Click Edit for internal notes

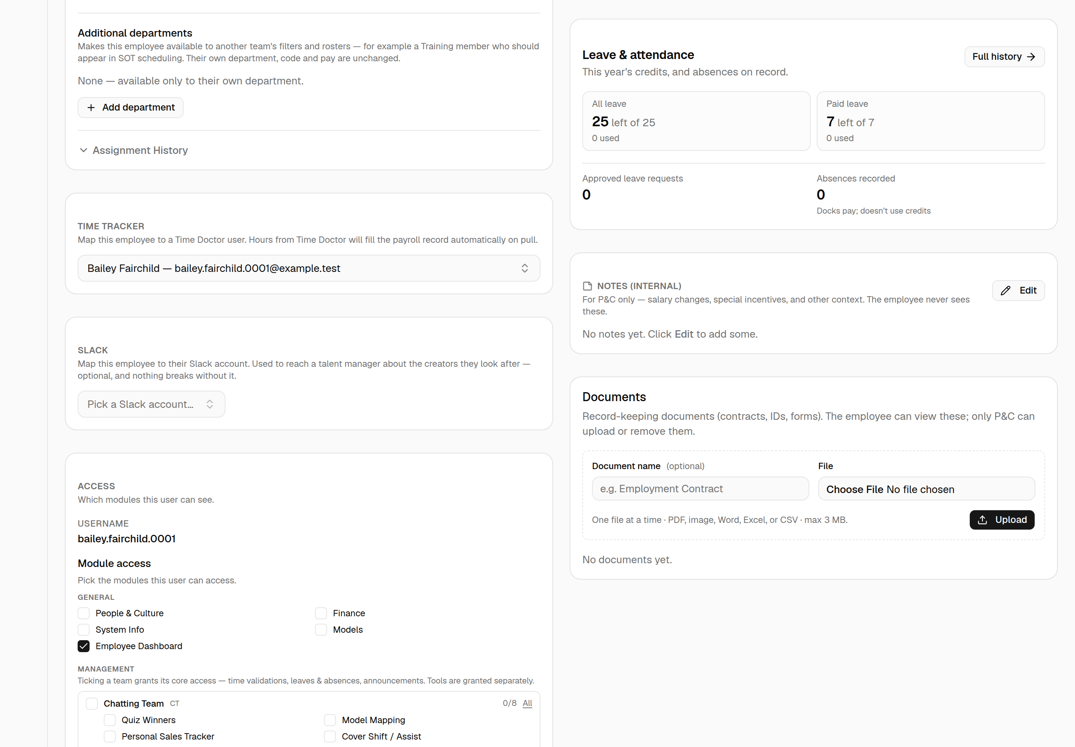pos(1018,291)
